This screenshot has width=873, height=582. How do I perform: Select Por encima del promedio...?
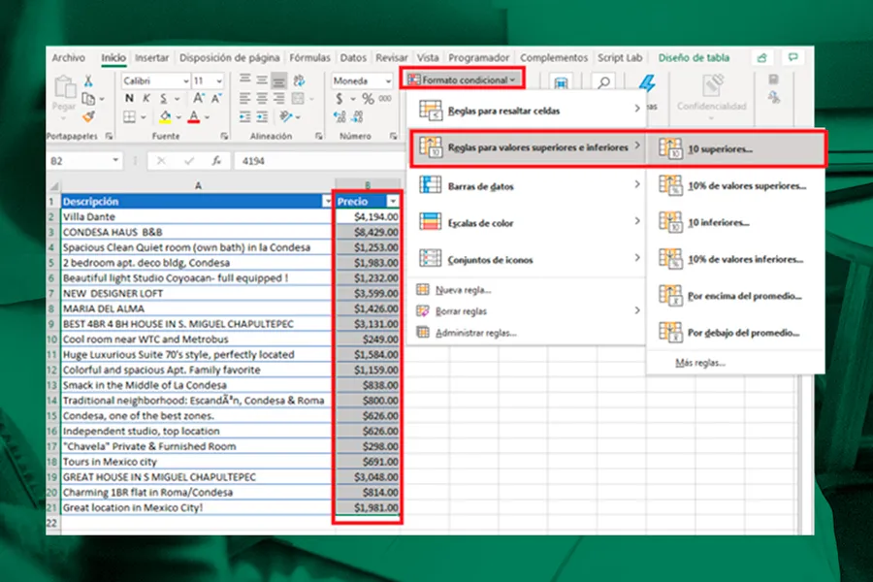735,296
